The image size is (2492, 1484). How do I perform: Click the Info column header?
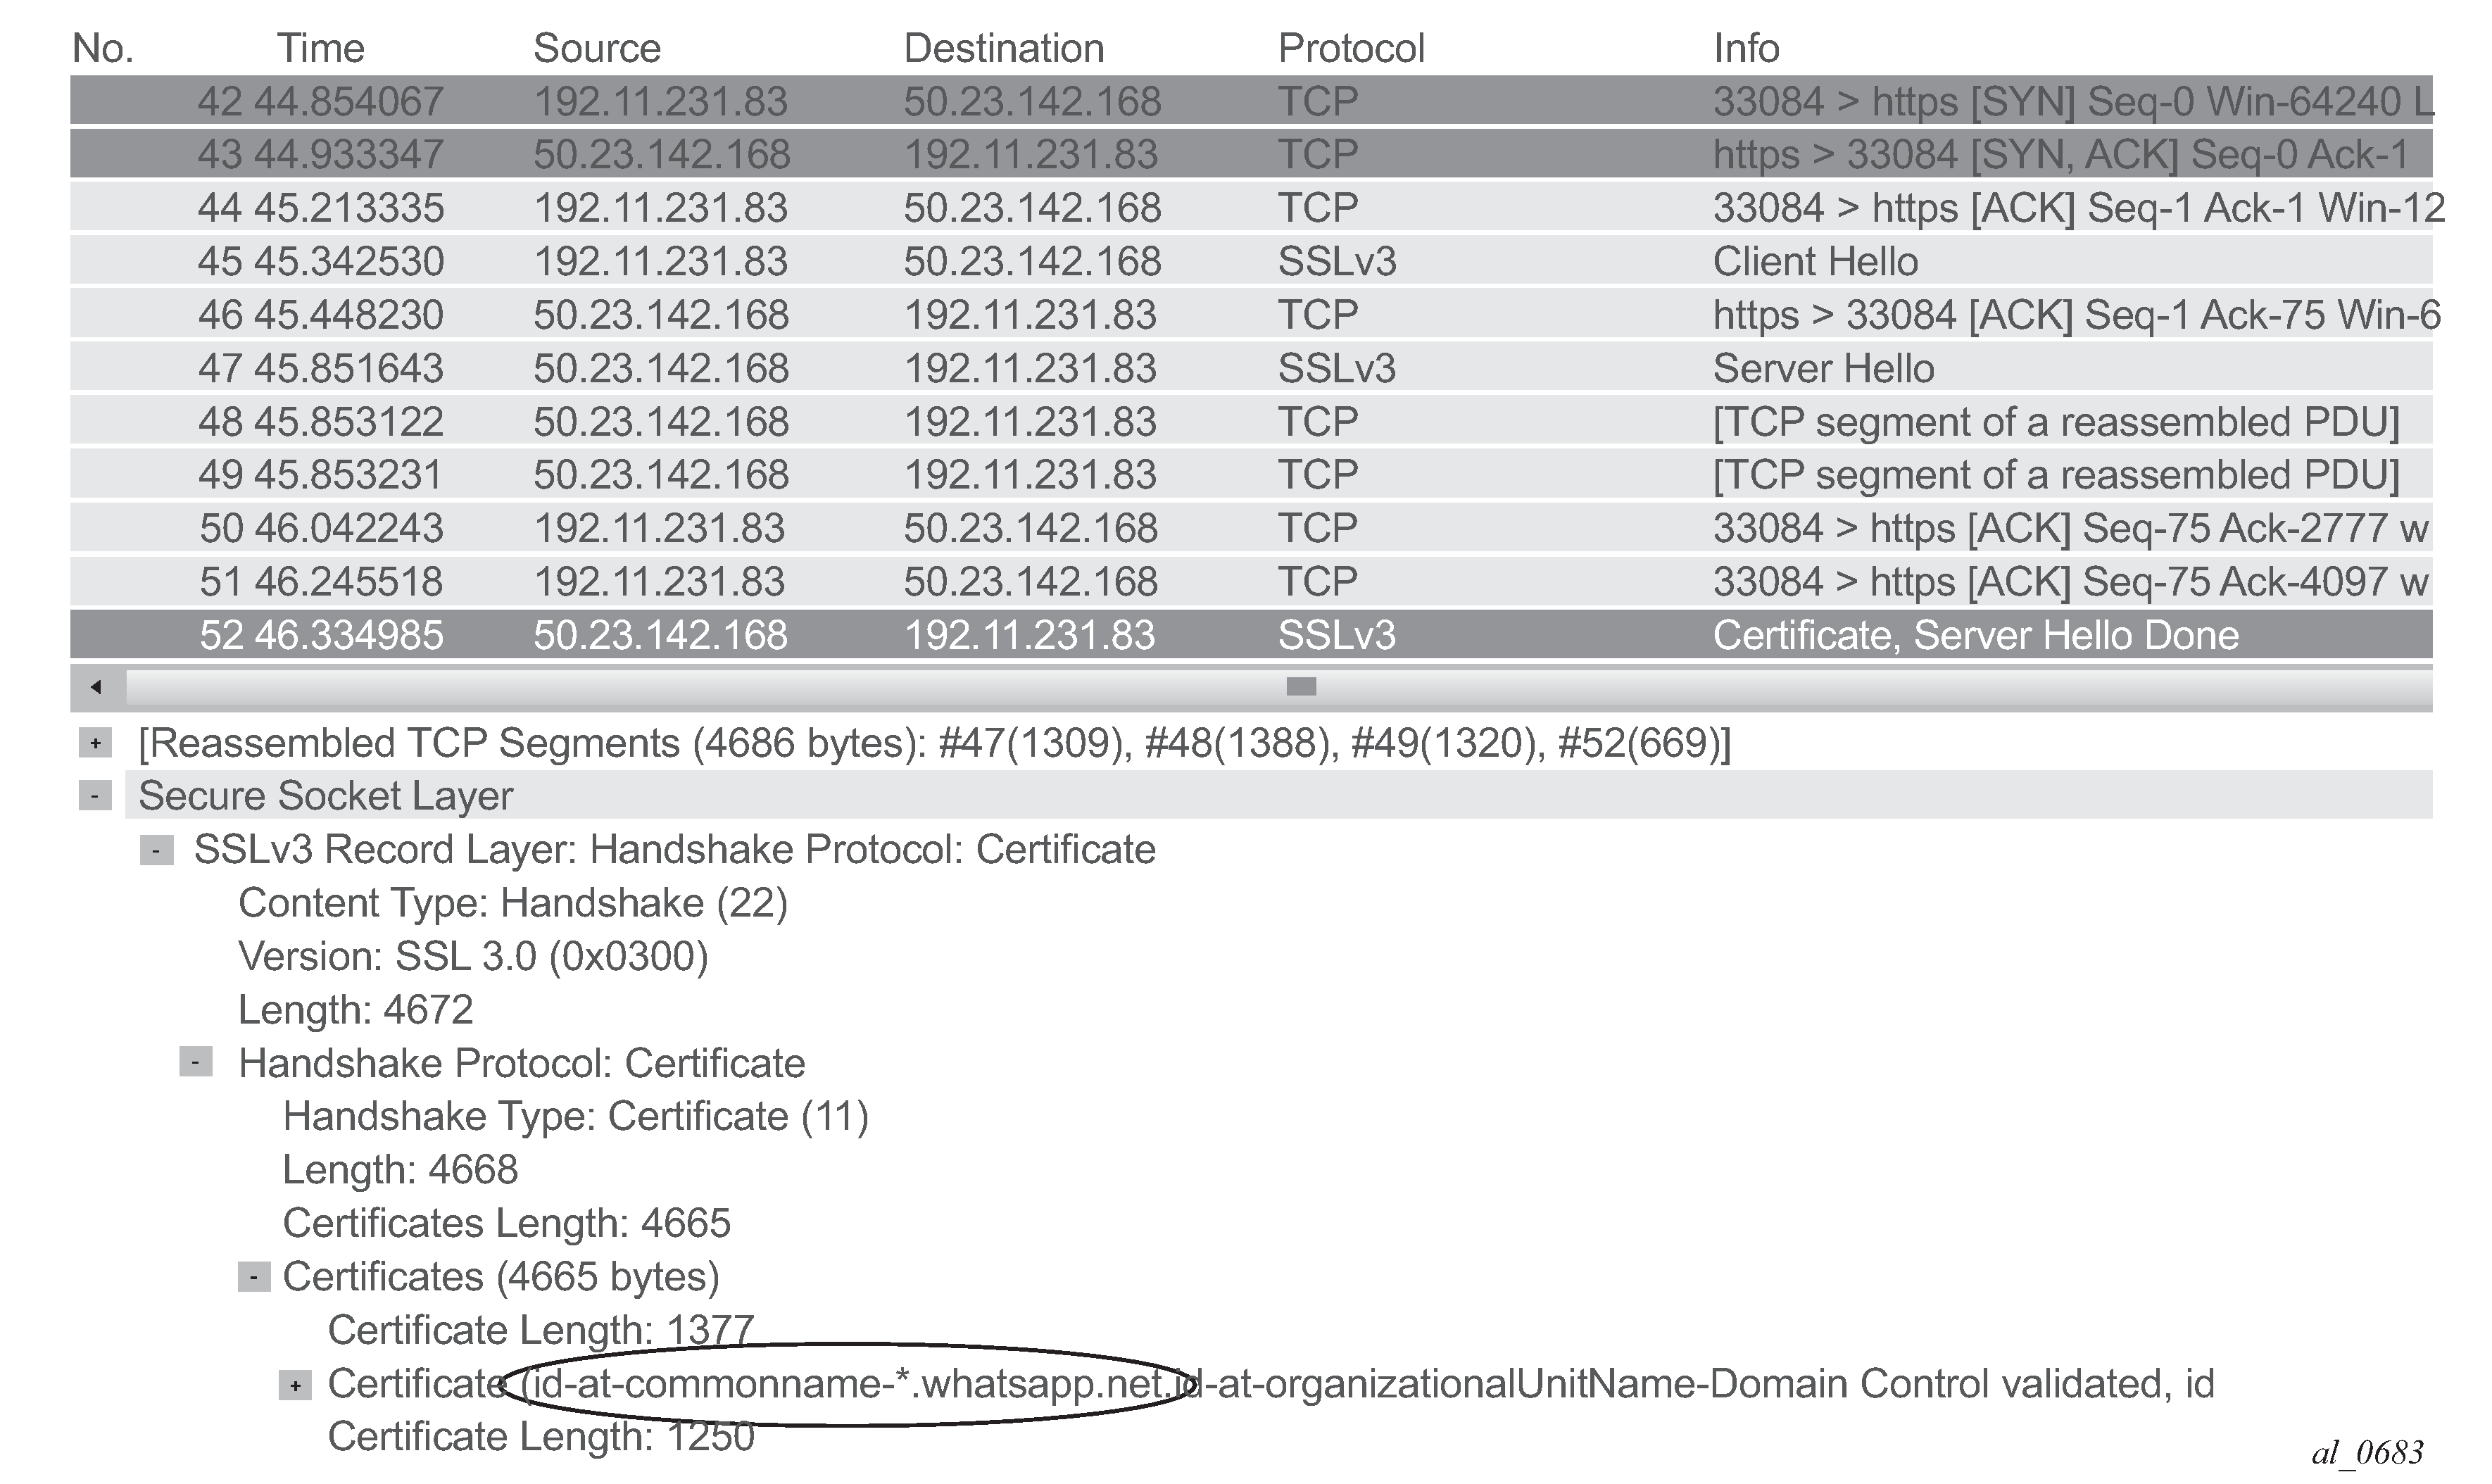click(1746, 48)
